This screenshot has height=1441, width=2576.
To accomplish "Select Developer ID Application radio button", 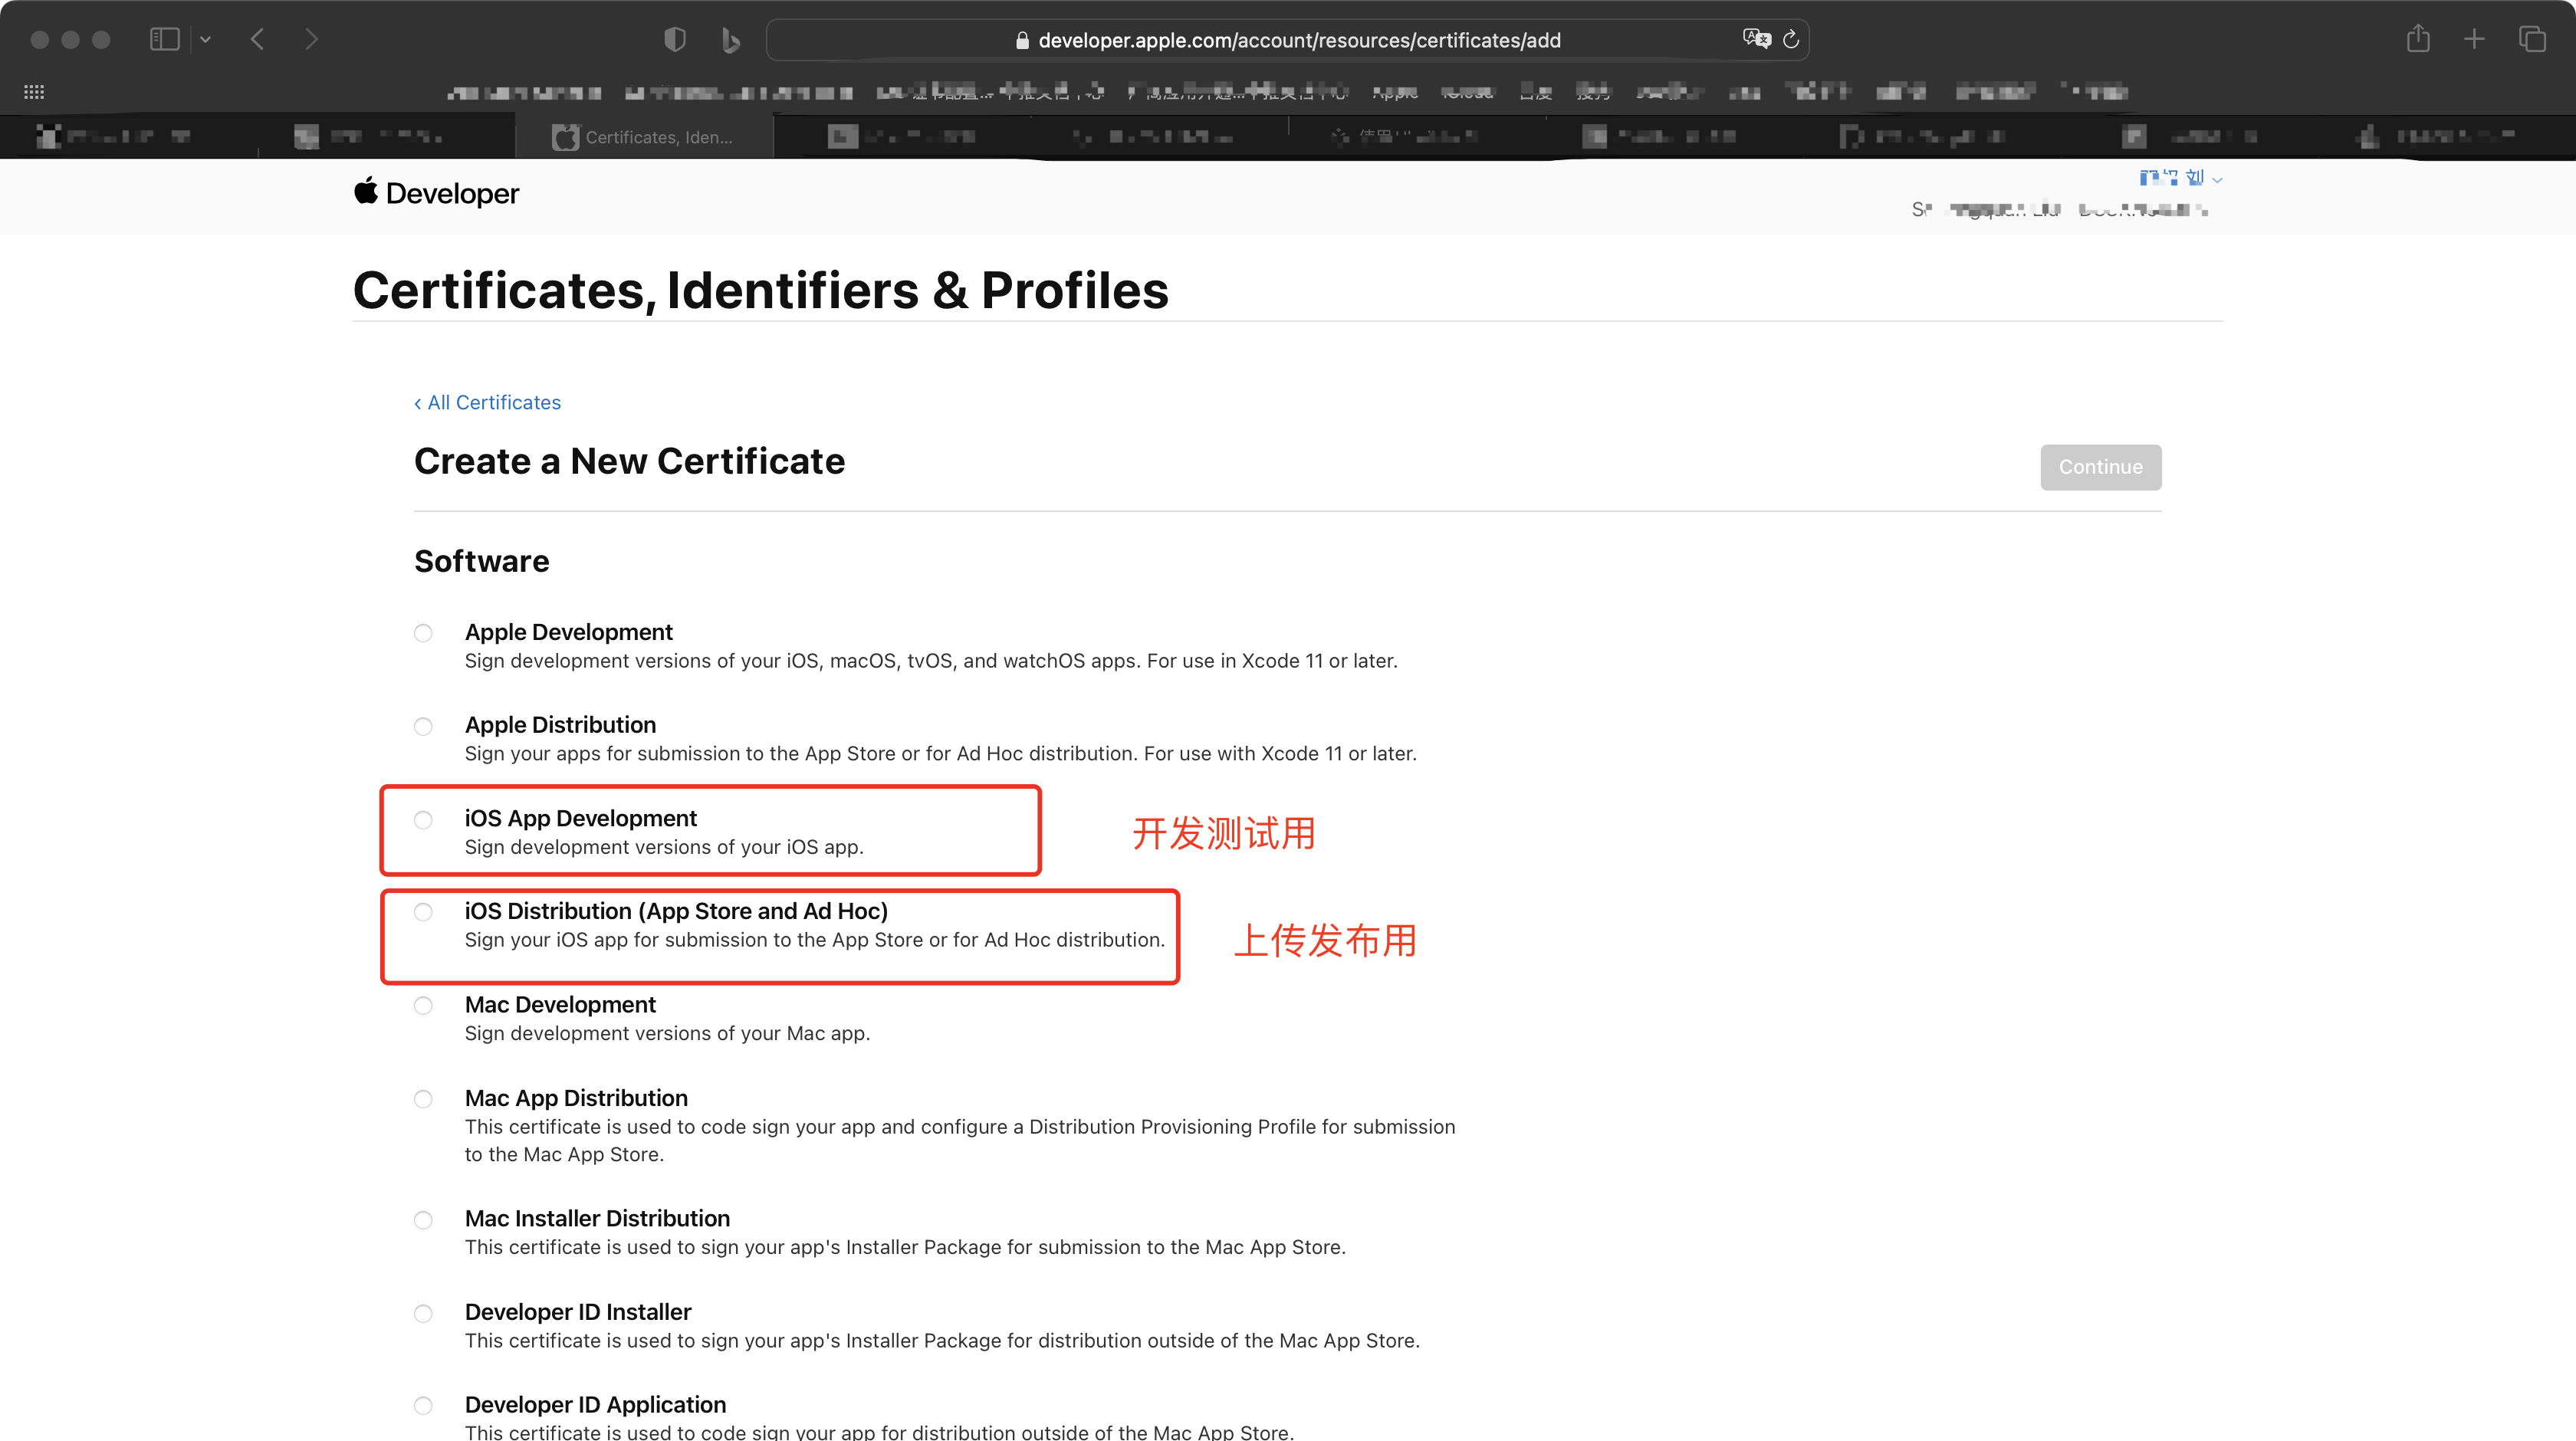I will (x=423, y=1406).
